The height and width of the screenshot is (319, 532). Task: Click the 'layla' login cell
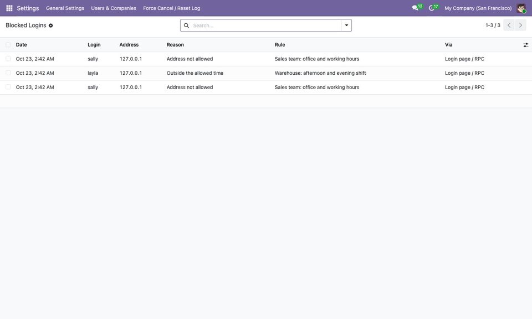[93, 73]
